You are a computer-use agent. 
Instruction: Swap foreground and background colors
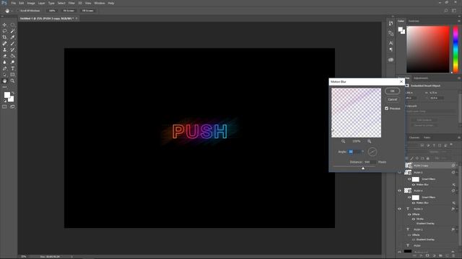(x=13, y=93)
